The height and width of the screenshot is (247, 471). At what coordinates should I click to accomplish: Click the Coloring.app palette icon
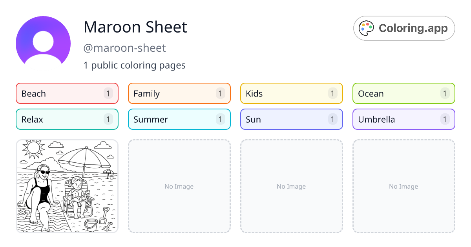click(x=367, y=28)
